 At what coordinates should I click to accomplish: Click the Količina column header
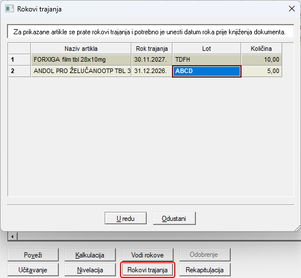coord(261,49)
